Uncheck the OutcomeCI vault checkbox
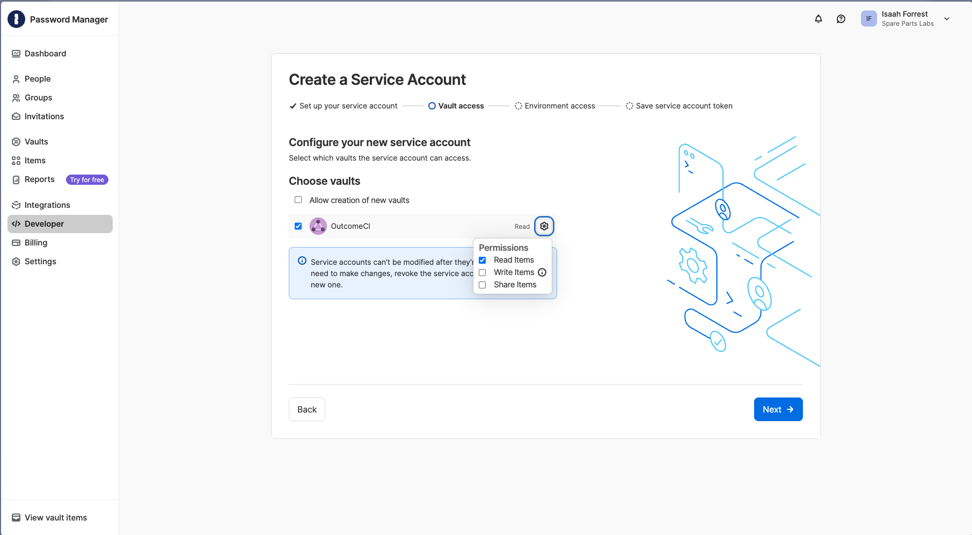This screenshot has height=535, width=972. click(x=298, y=226)
